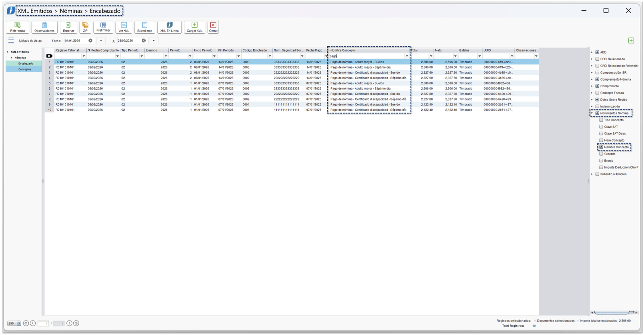Click the Referencia toolbar icon
Viewport: 643px width, 335px height.
coord(17,27)
